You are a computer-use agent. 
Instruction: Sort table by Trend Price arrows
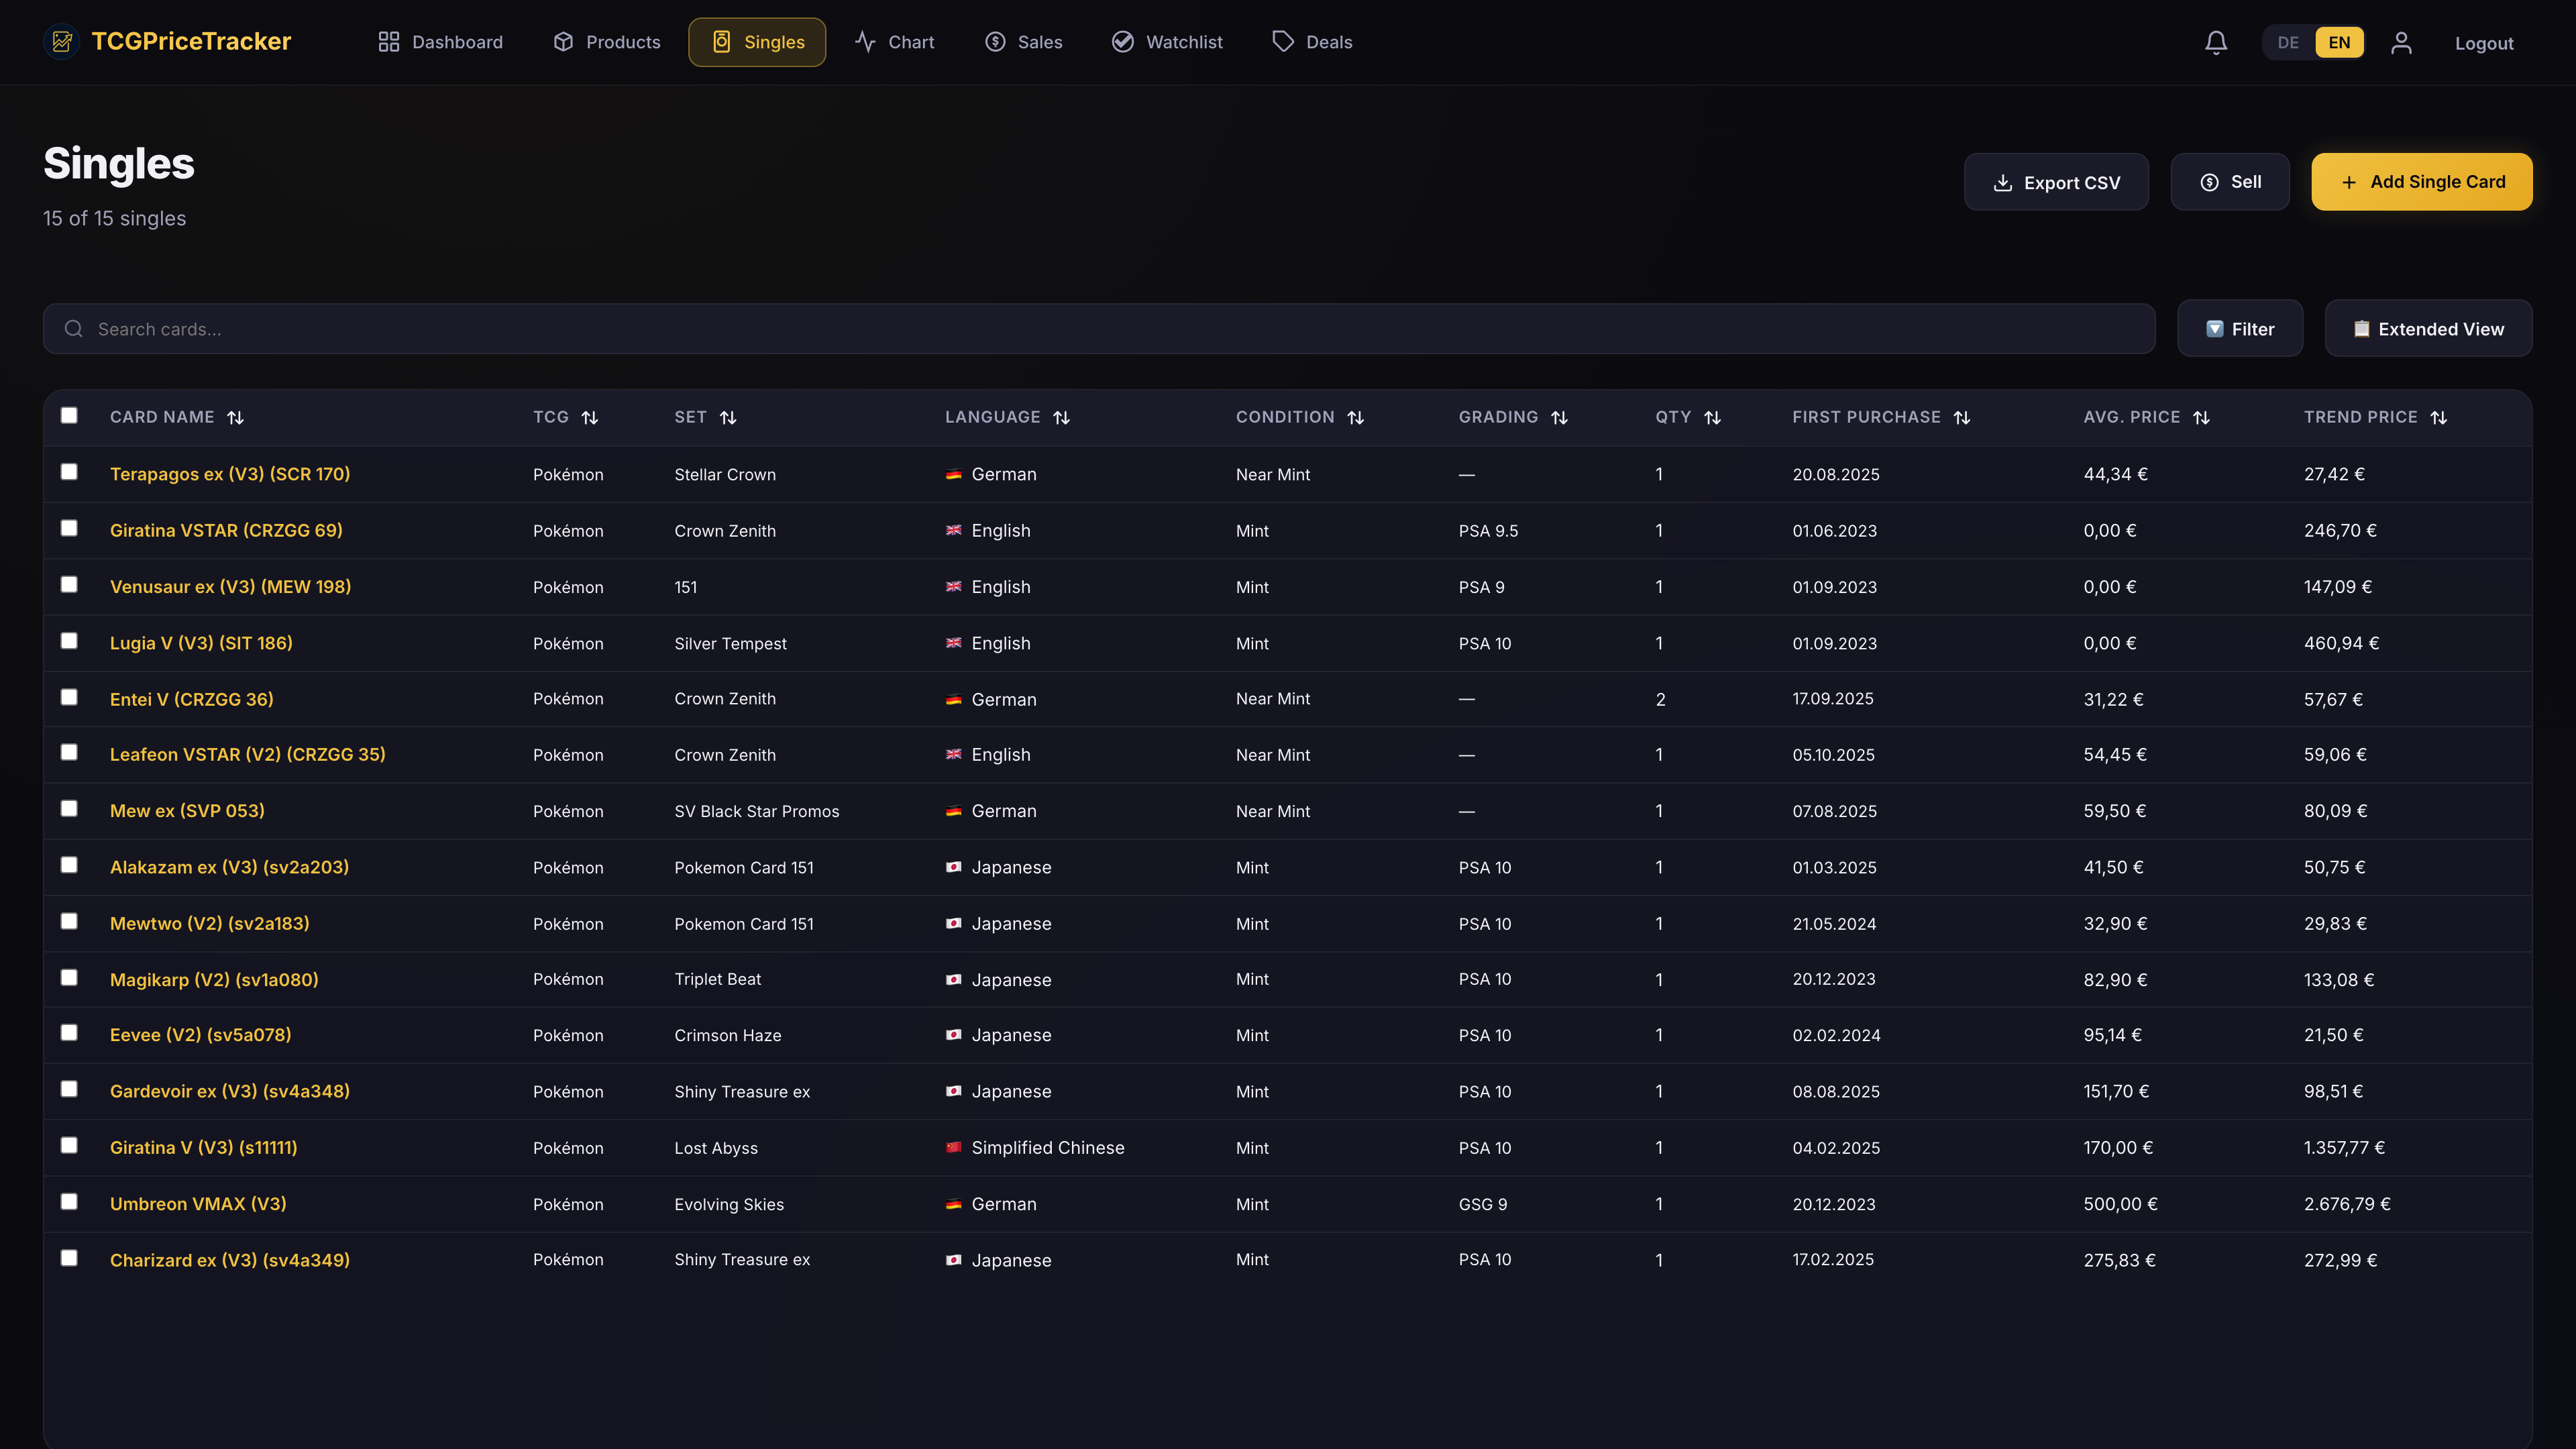tap(2439, 417)
